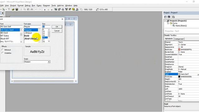Close the toolbox panel with X

pyautogui.click(x=2, y=13)
